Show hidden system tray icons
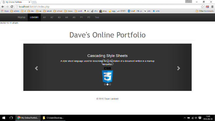The width and height of the screenshot is (215, 121). coord(185,118)
